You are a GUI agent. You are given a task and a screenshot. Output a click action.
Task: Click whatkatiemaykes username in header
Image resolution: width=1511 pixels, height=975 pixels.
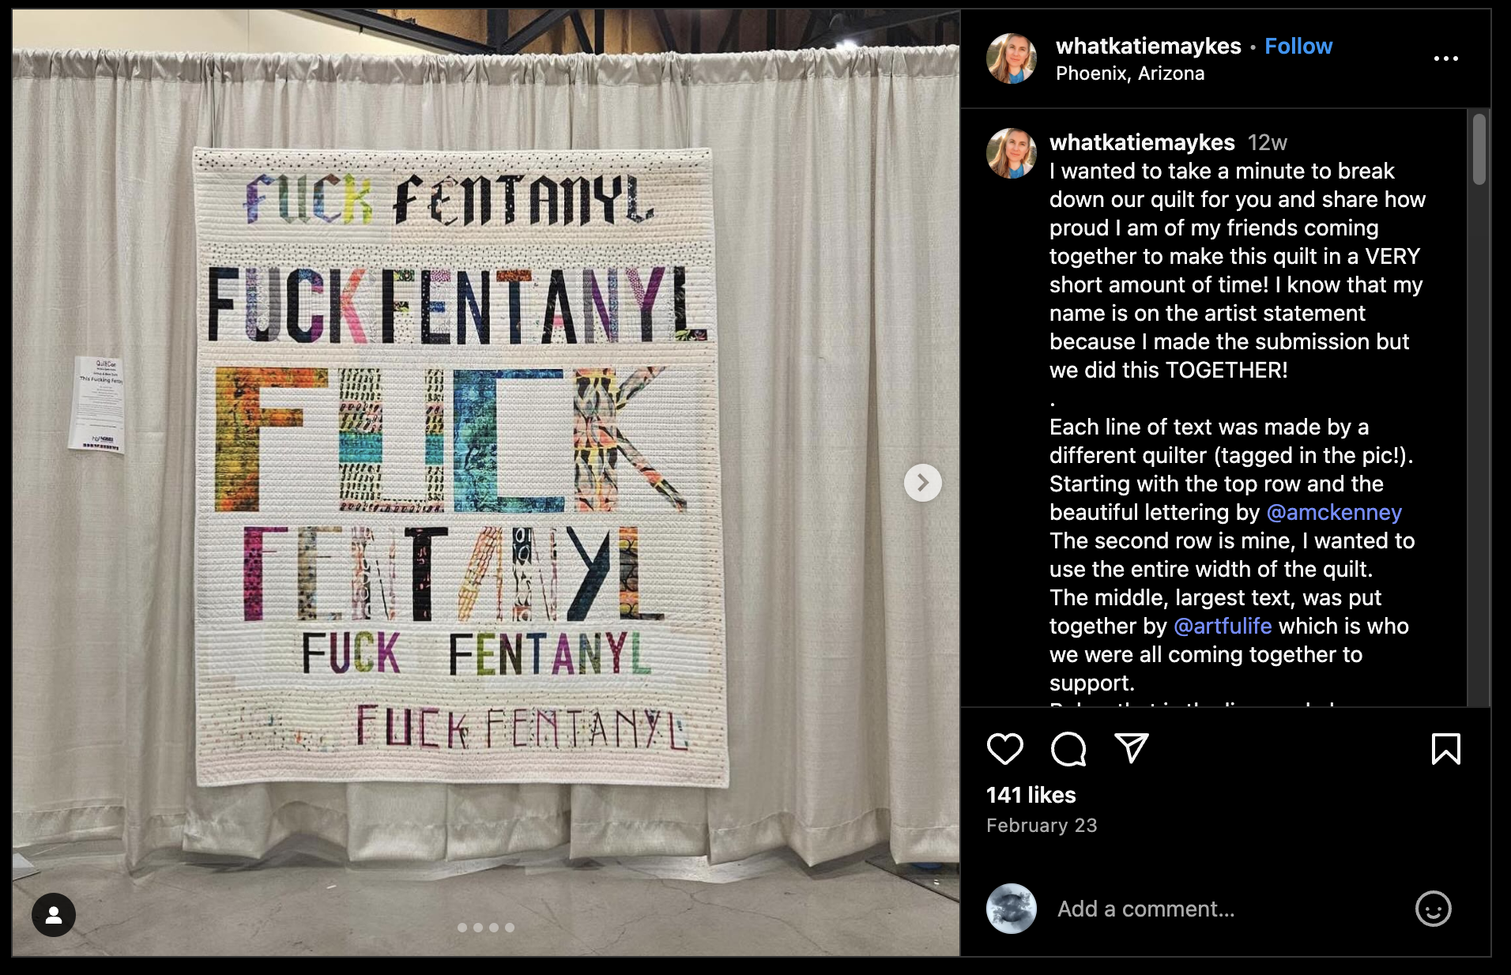(1148, 46)
